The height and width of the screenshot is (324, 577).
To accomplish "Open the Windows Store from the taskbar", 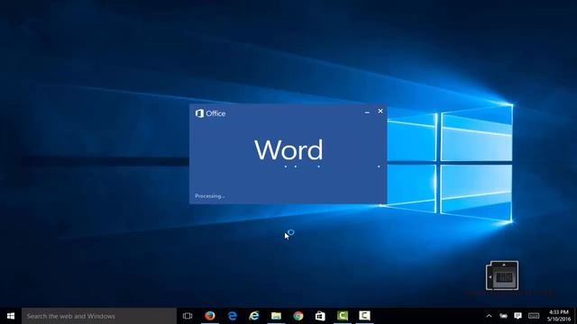I will click(x=320, y=316).
